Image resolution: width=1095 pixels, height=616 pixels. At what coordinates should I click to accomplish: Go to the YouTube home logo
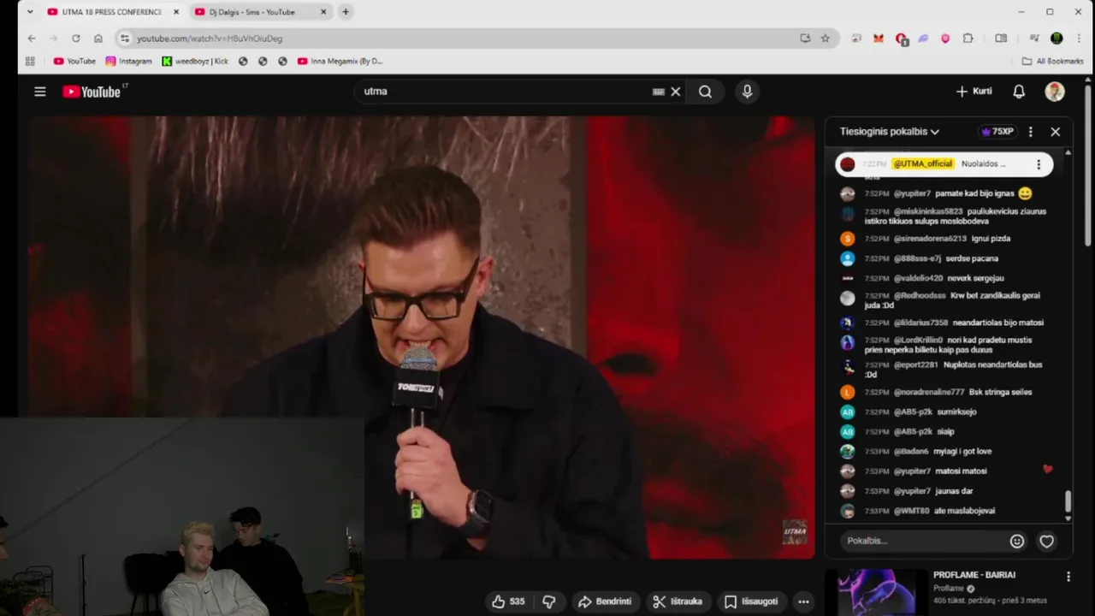92,92
